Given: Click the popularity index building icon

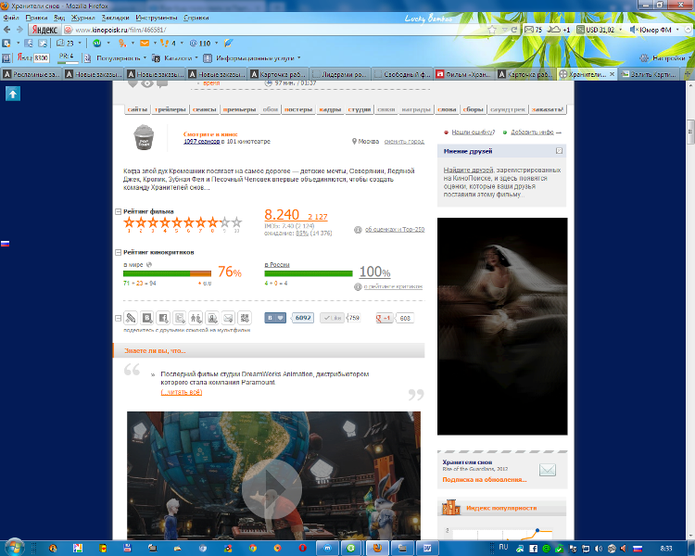Looking at the screenshot, I should pyautogui.click(x=451, y=507).
